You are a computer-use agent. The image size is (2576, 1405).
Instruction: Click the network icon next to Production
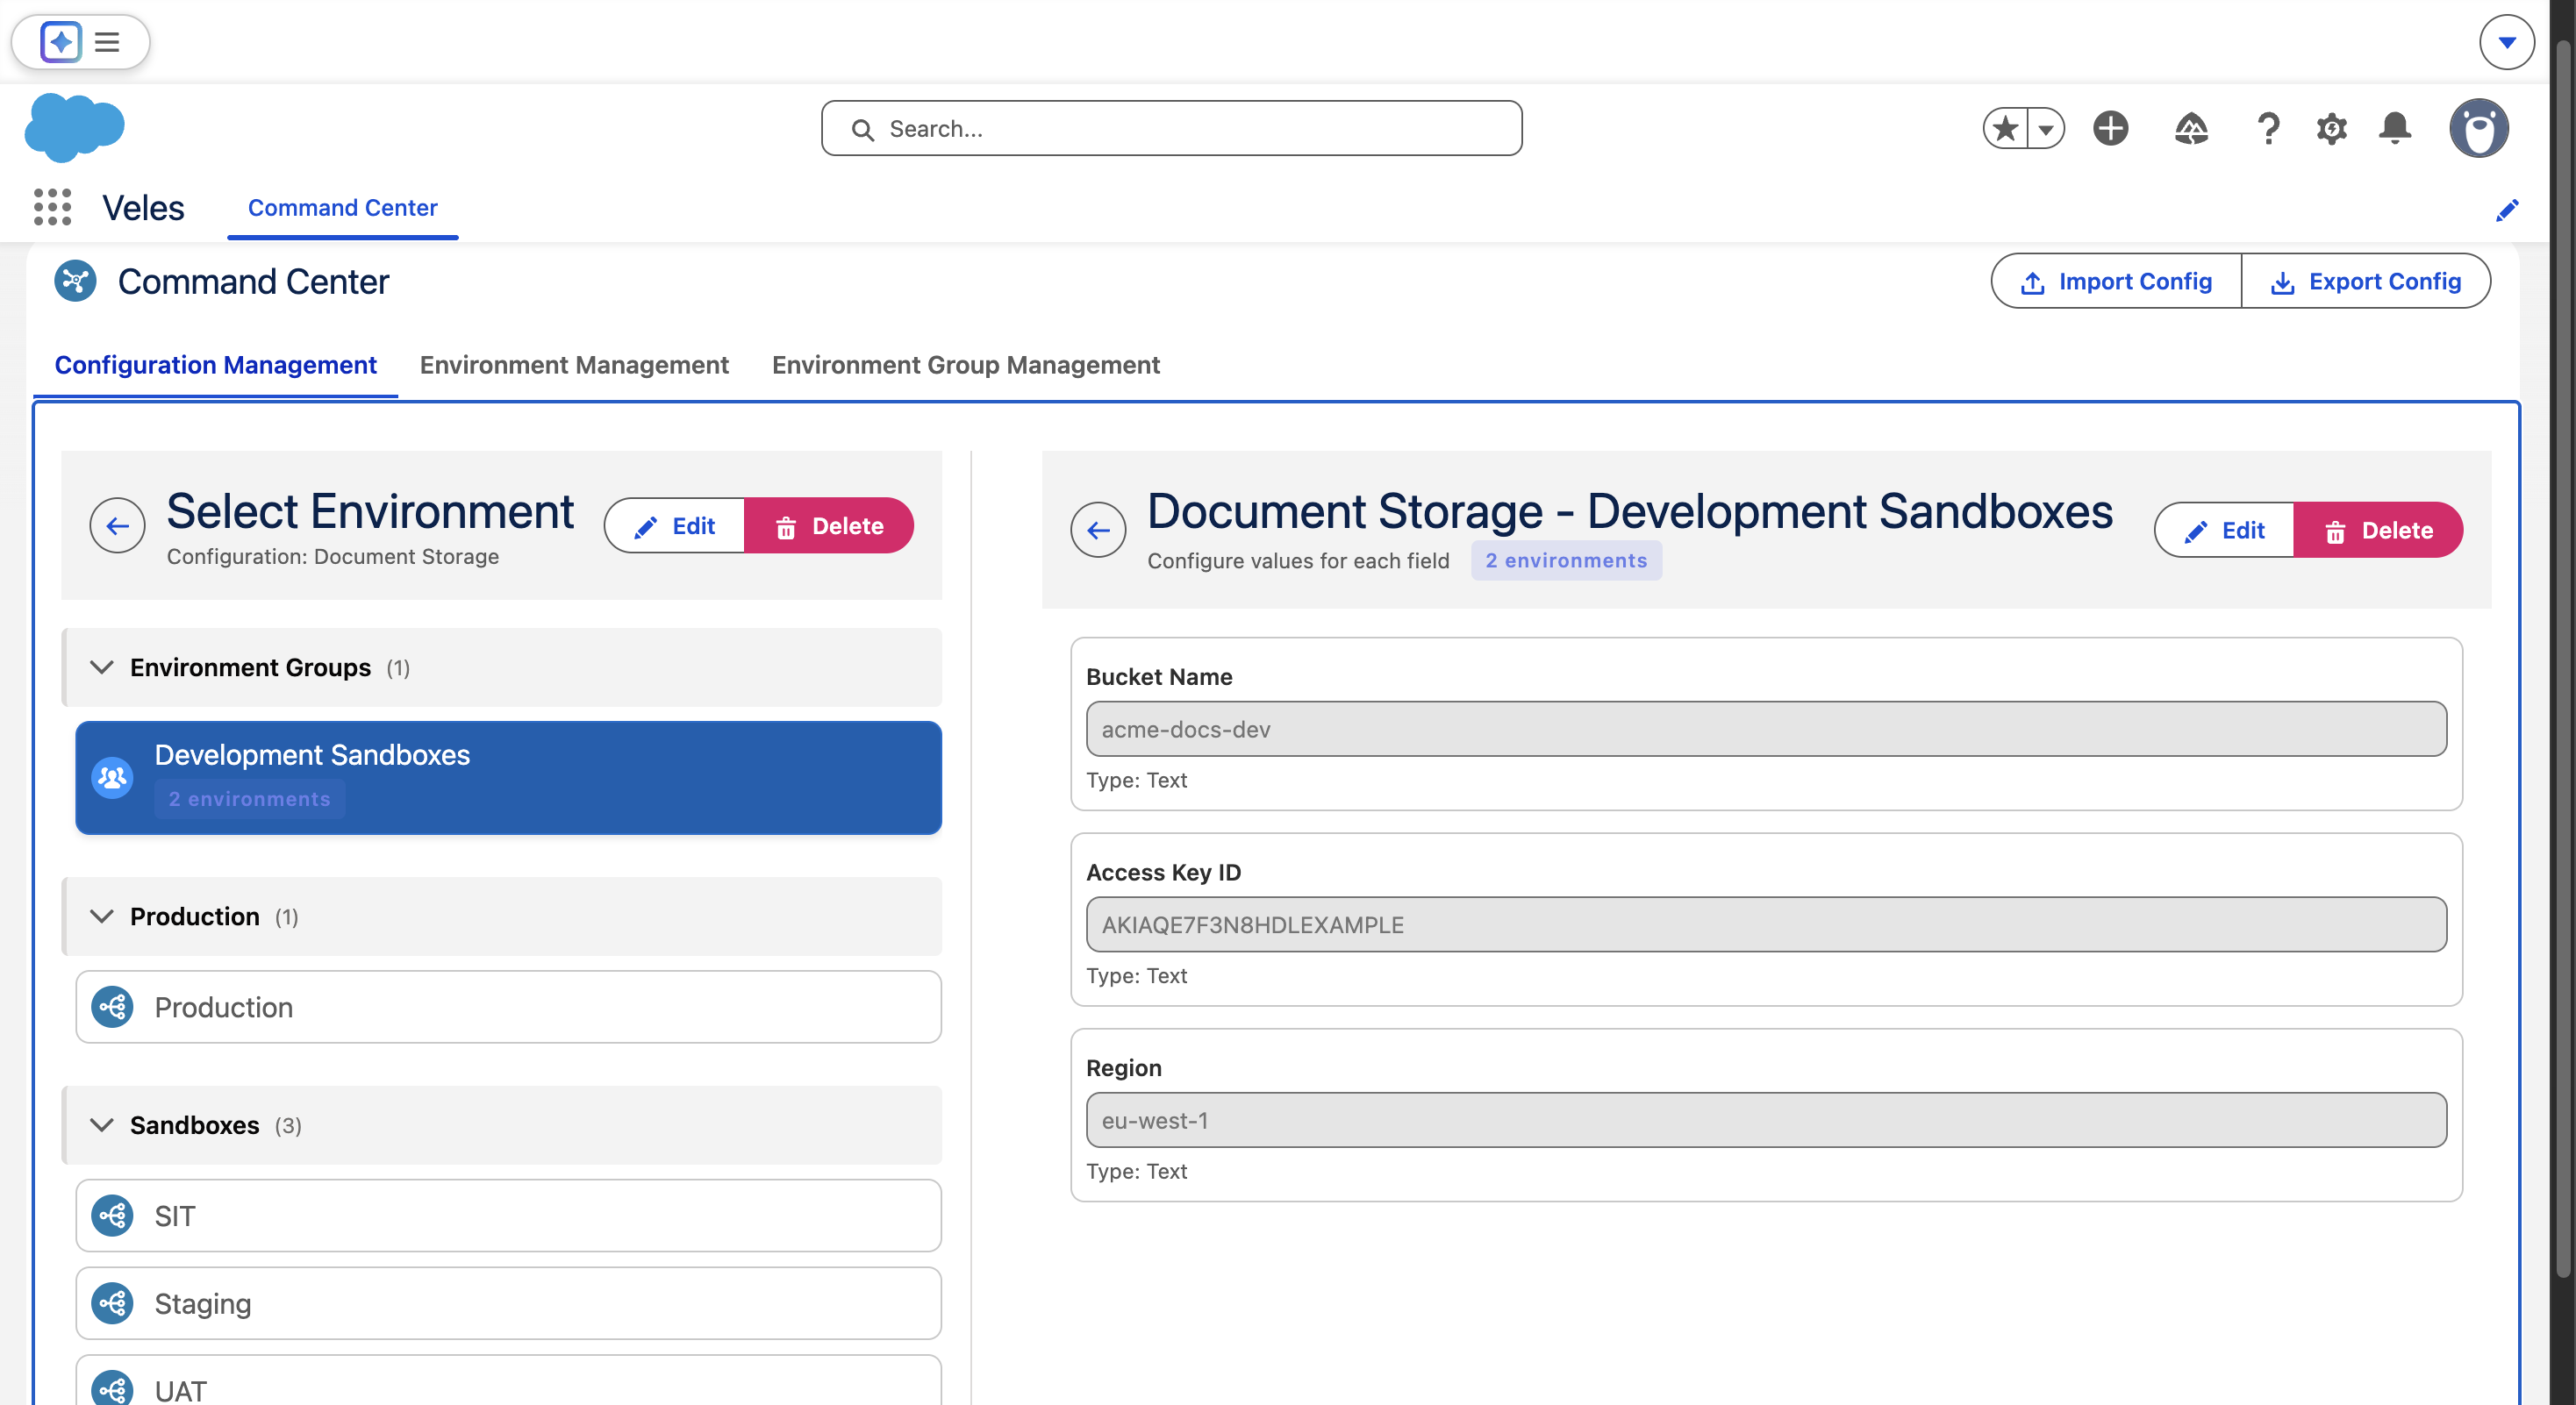(x=113, y=1008)
